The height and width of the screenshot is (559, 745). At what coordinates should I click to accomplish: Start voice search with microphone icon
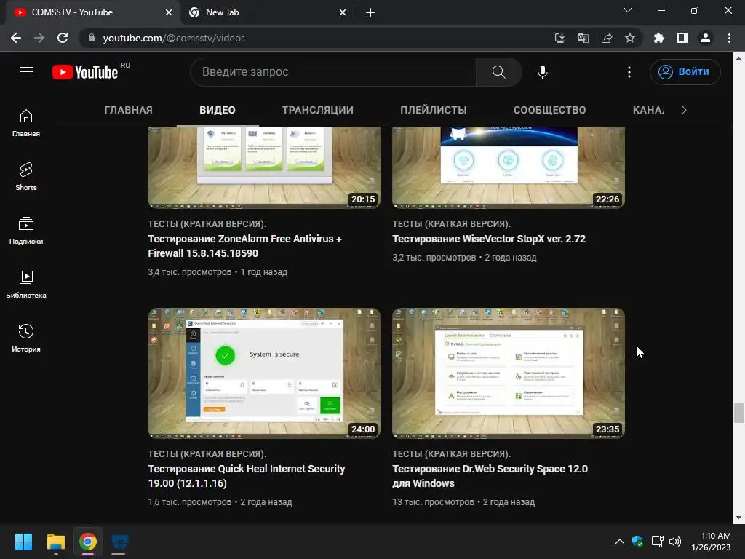[x=543, y=72]
